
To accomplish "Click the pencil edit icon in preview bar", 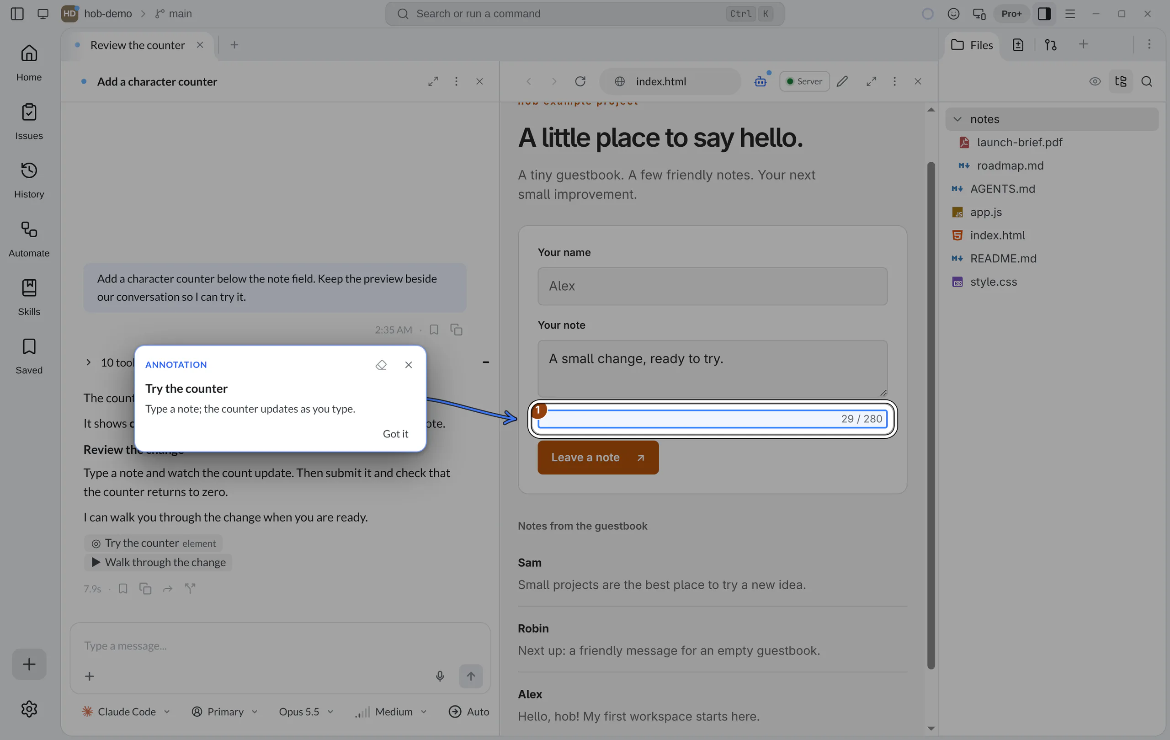I will tap(842, 81).
